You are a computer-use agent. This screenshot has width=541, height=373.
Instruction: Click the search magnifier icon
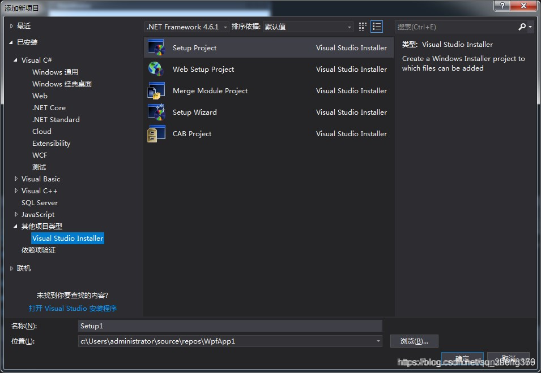click(x=522, y=27)
